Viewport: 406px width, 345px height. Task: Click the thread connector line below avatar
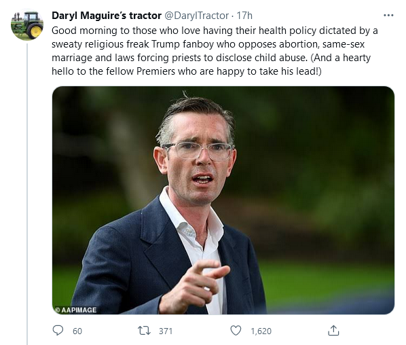(27, 194)
